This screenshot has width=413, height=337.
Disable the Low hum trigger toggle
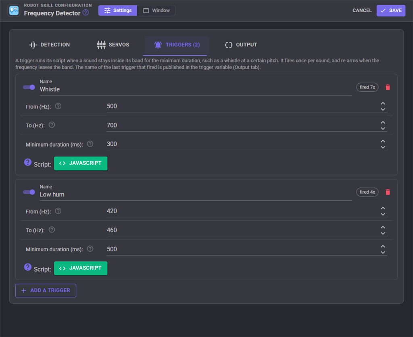[x=29, y=192]
